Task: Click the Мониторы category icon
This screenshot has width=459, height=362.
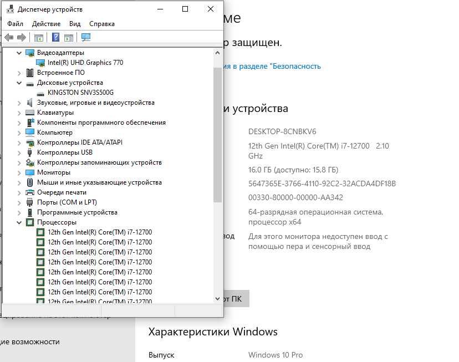Action: click(x=30, y=172)
